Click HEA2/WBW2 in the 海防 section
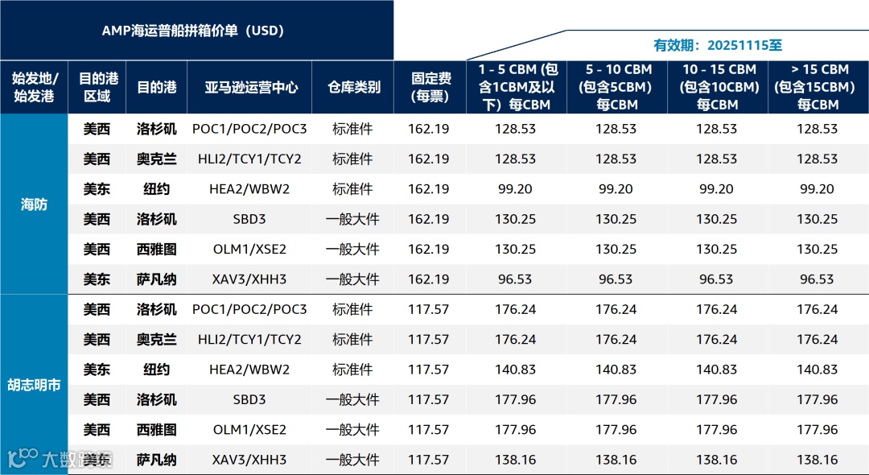The width and height of the screenshot is (869, 475). click(x=249, y=189)
